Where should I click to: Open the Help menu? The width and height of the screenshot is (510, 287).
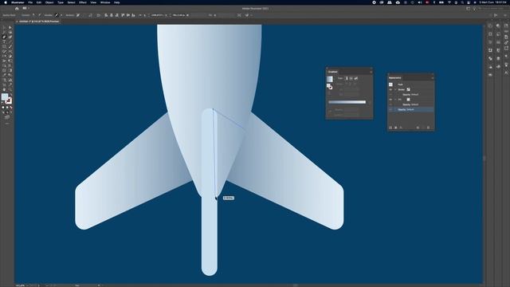pos(117,2)
